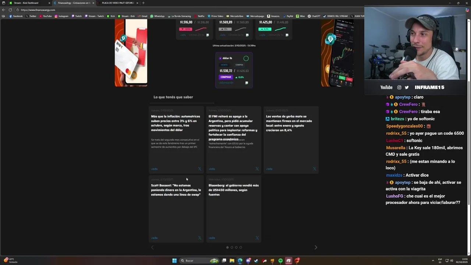Click the Bybit card ad banner
471x265 pixels.
(x=131, y=53)
